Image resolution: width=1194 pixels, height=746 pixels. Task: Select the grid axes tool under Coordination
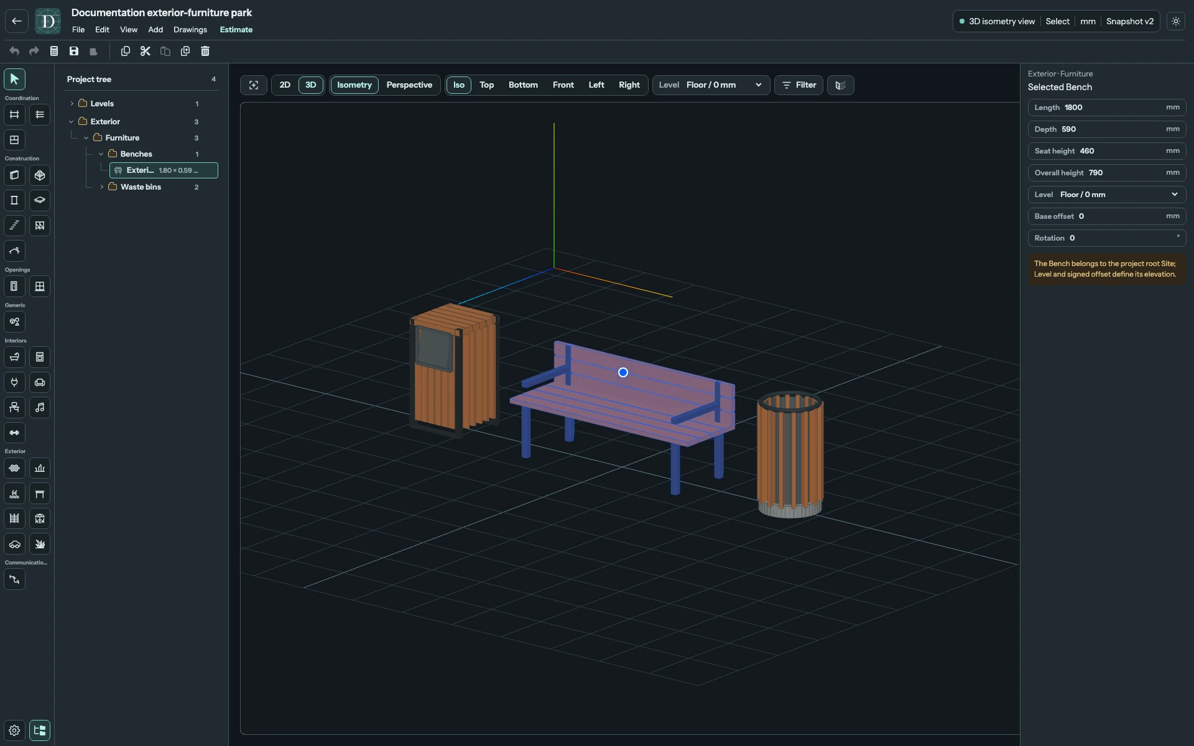click(14, 114)
